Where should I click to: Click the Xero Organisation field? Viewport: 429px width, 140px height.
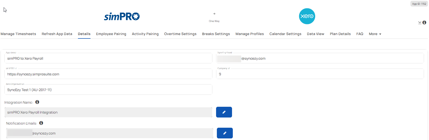108,89
